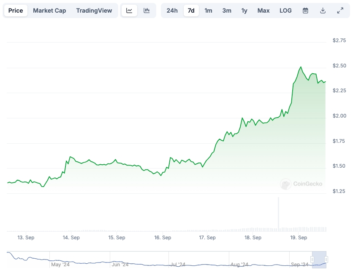The image size is (353, 273).
Task: Toggle LOG scale
Action: pos(285,11)
